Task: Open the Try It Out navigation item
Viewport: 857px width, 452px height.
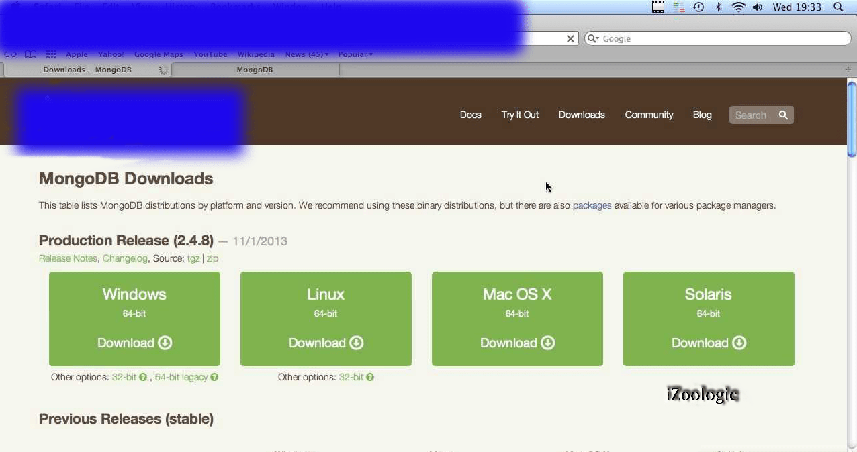Action: [x=520, y=115]
